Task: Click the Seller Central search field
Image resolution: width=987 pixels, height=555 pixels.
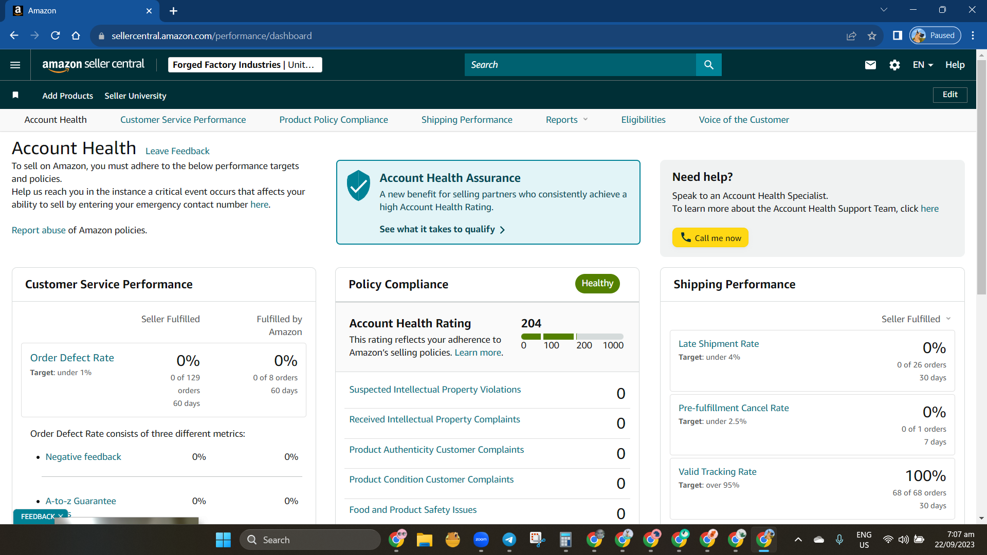Action: [x=580, y=65]
